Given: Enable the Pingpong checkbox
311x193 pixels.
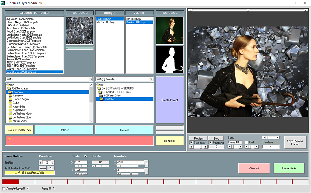Looking at the screenshot, I should 210,143.
